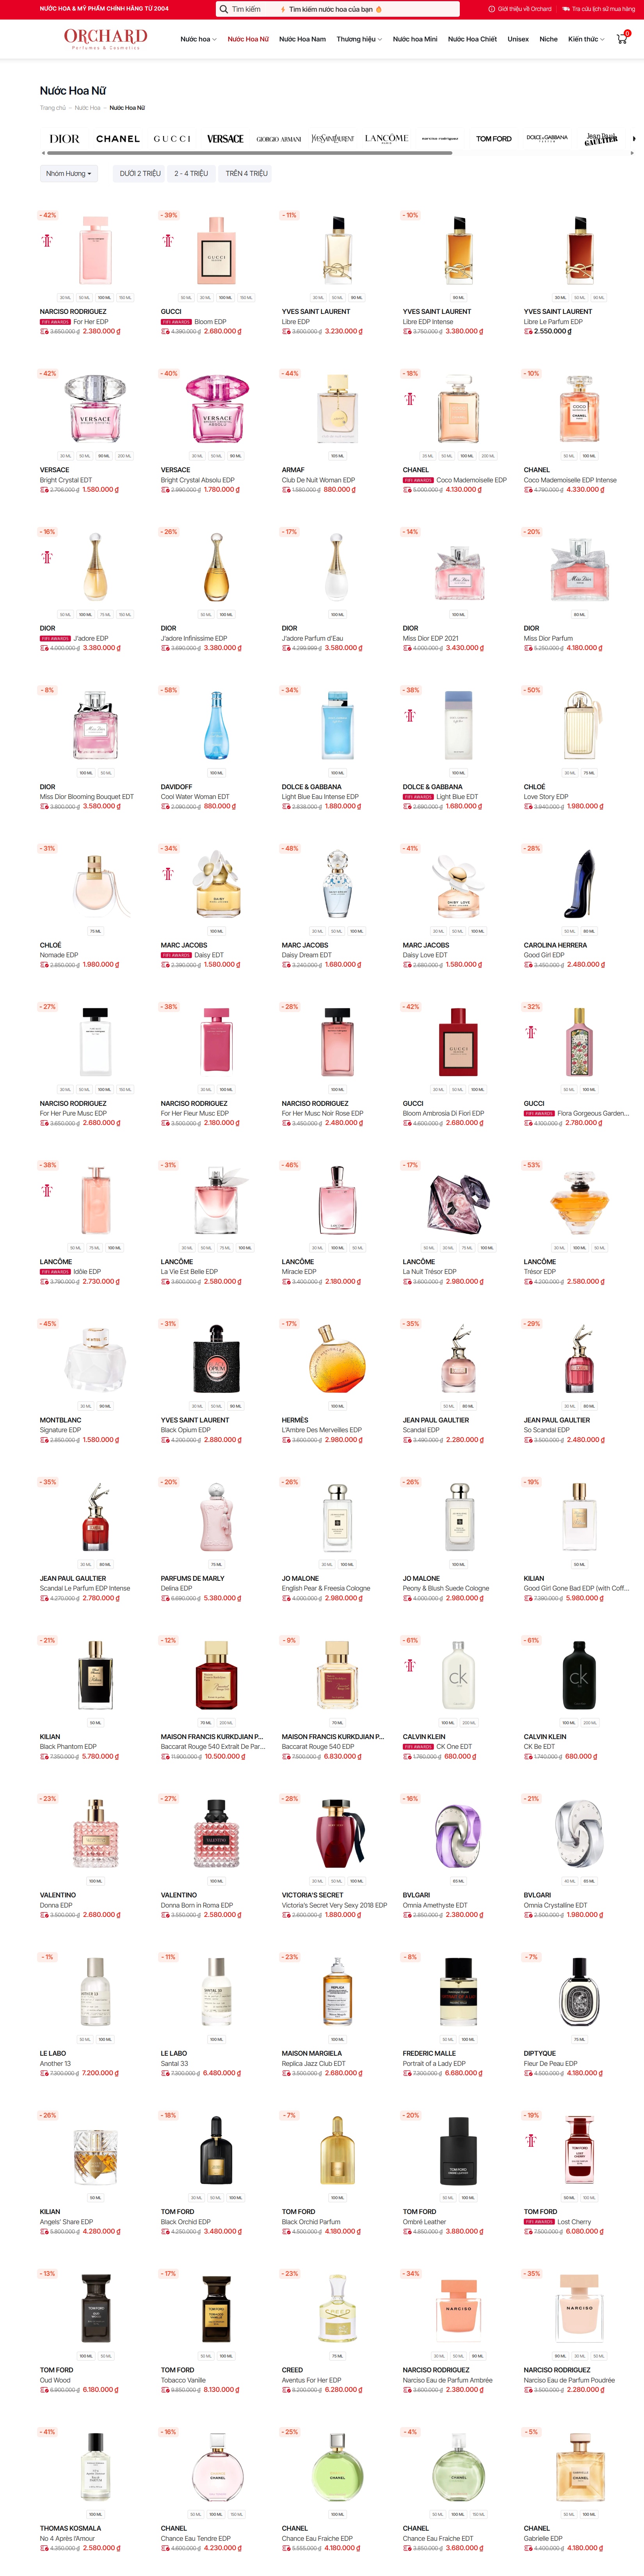Screen dimensions: 644x2576
Task: Go to the Nước Hoa Nam tab
Action: pyautogui.click(x=302, y=39)
